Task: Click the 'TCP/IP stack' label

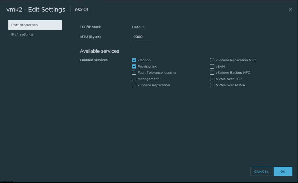Action: (90, 27)
